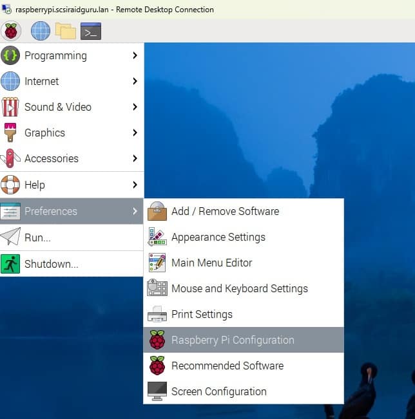Open Recommended Software entry

227,366
